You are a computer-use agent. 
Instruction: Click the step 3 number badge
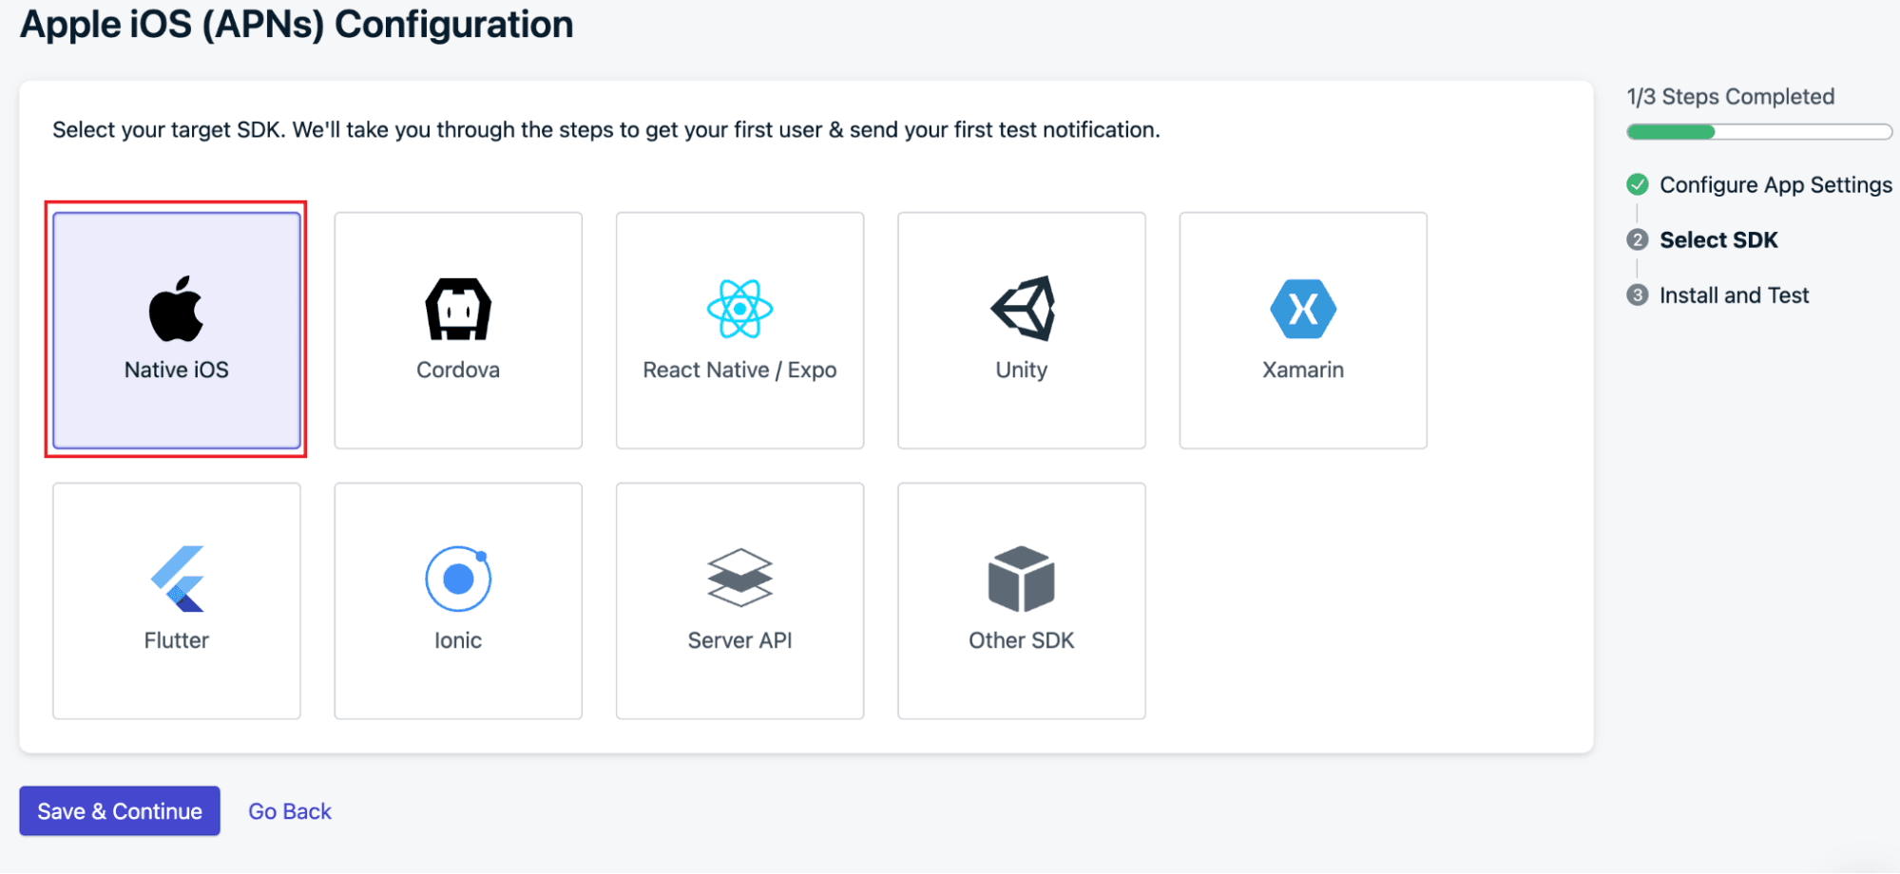pyautogui.click(x=1637, y=295)
